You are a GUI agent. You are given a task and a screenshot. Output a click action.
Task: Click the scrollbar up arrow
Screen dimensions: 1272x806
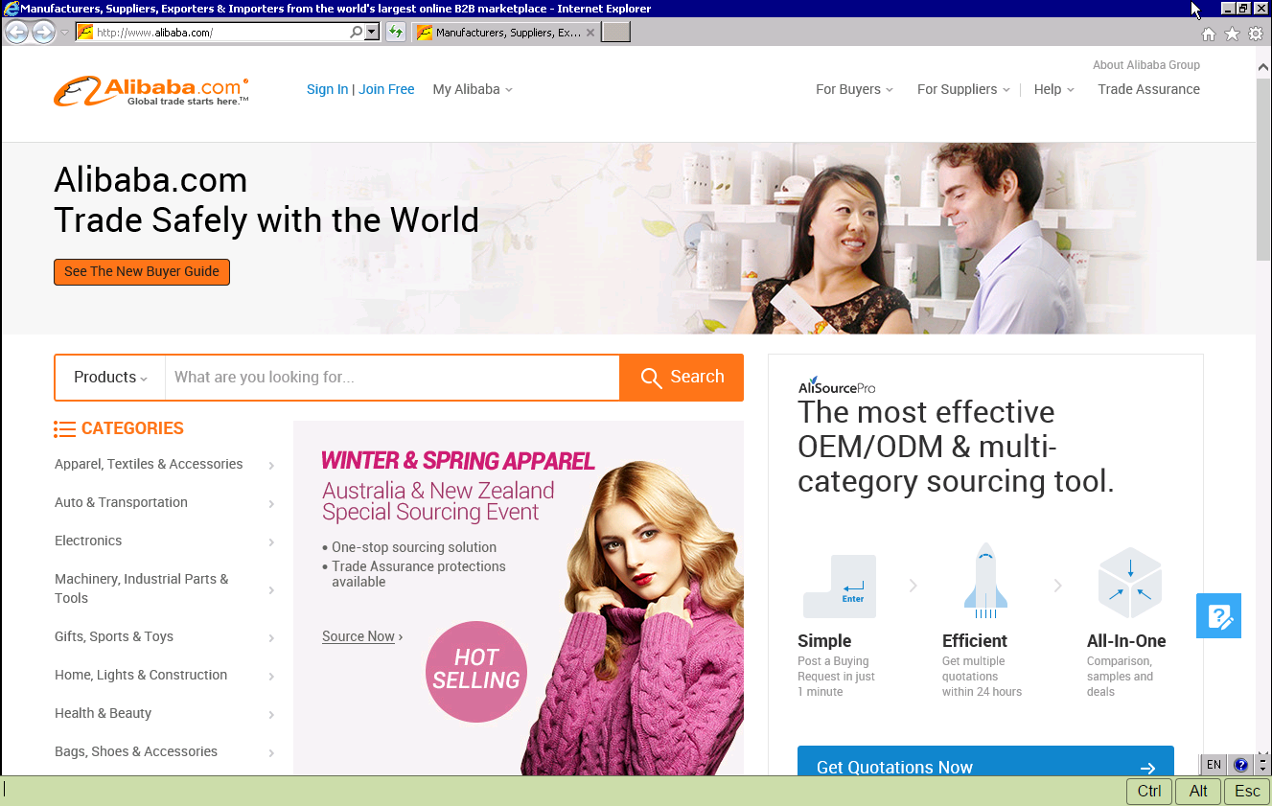(x=1263, y=67)
